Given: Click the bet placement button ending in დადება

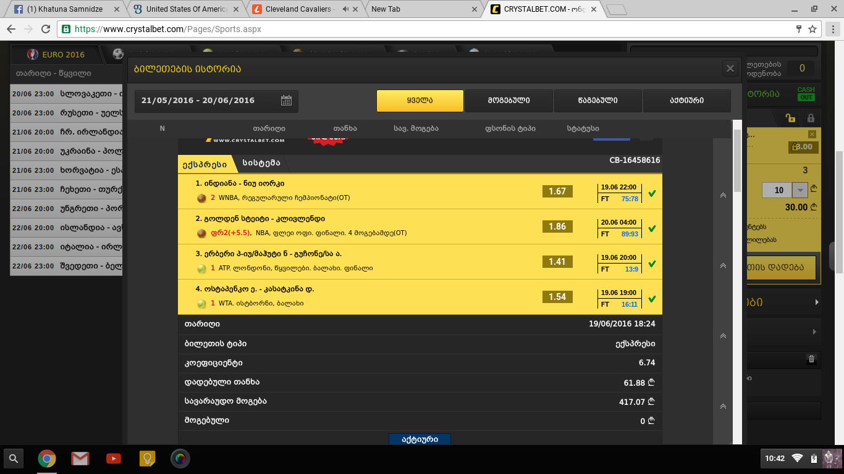Looking at the screenshot, I should tap(781, 267).
